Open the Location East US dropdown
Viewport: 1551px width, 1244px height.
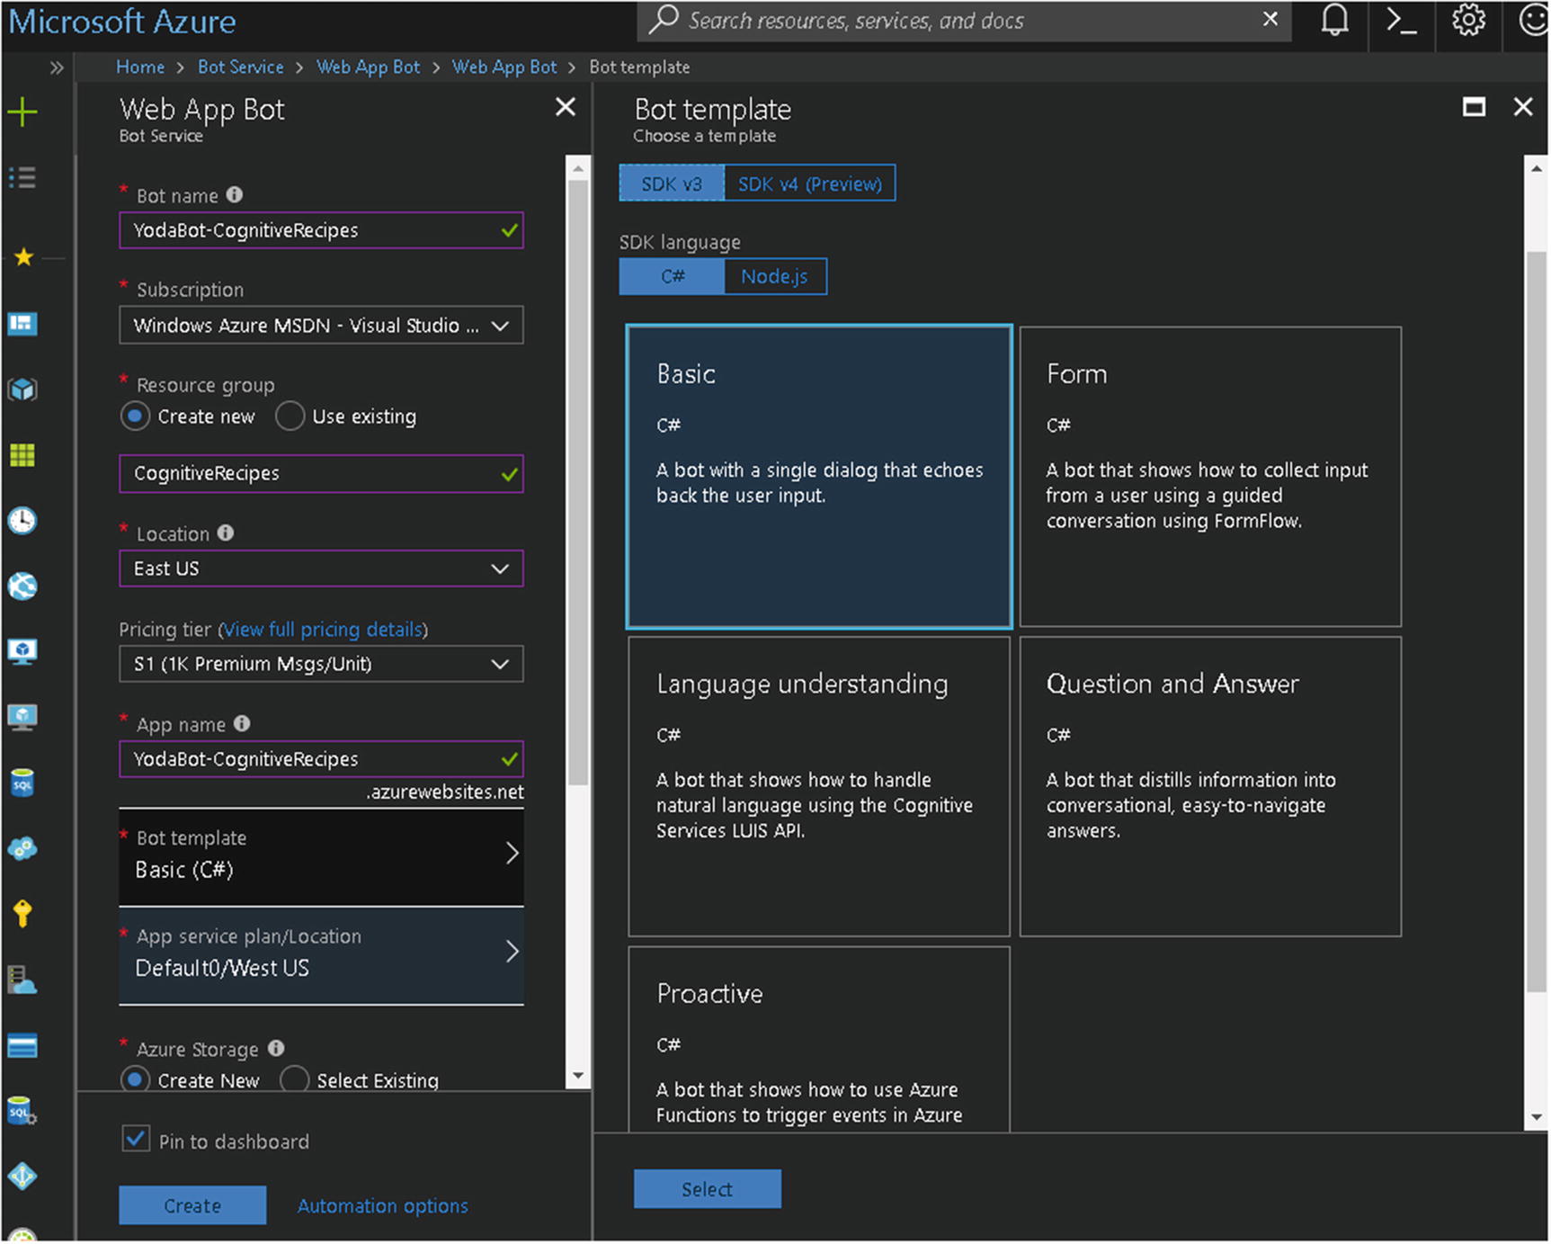(321, 568)
